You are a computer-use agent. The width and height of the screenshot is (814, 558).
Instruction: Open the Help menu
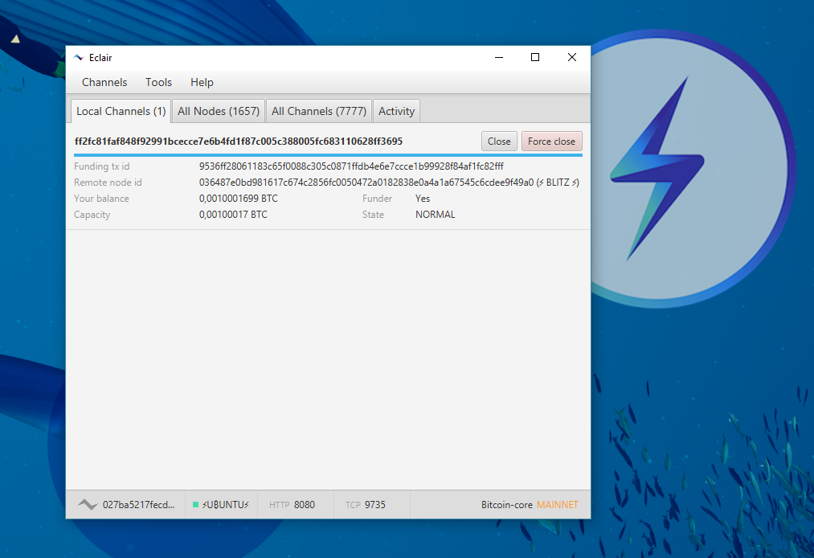pos(202,82)
